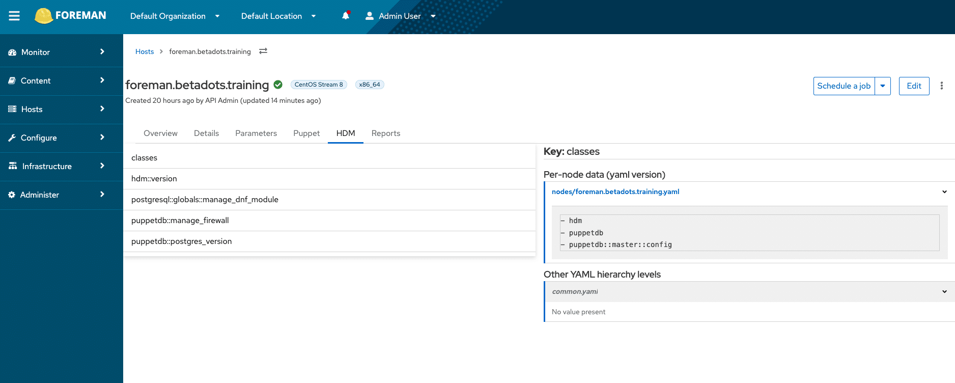The height and width of the screenshot is (383, 955).
Task: Click the Configure wrench icon
Action: coord(12,138)
